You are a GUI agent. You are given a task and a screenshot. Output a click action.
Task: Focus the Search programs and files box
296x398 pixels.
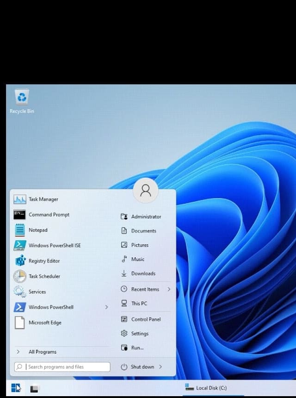pos(62,367)
